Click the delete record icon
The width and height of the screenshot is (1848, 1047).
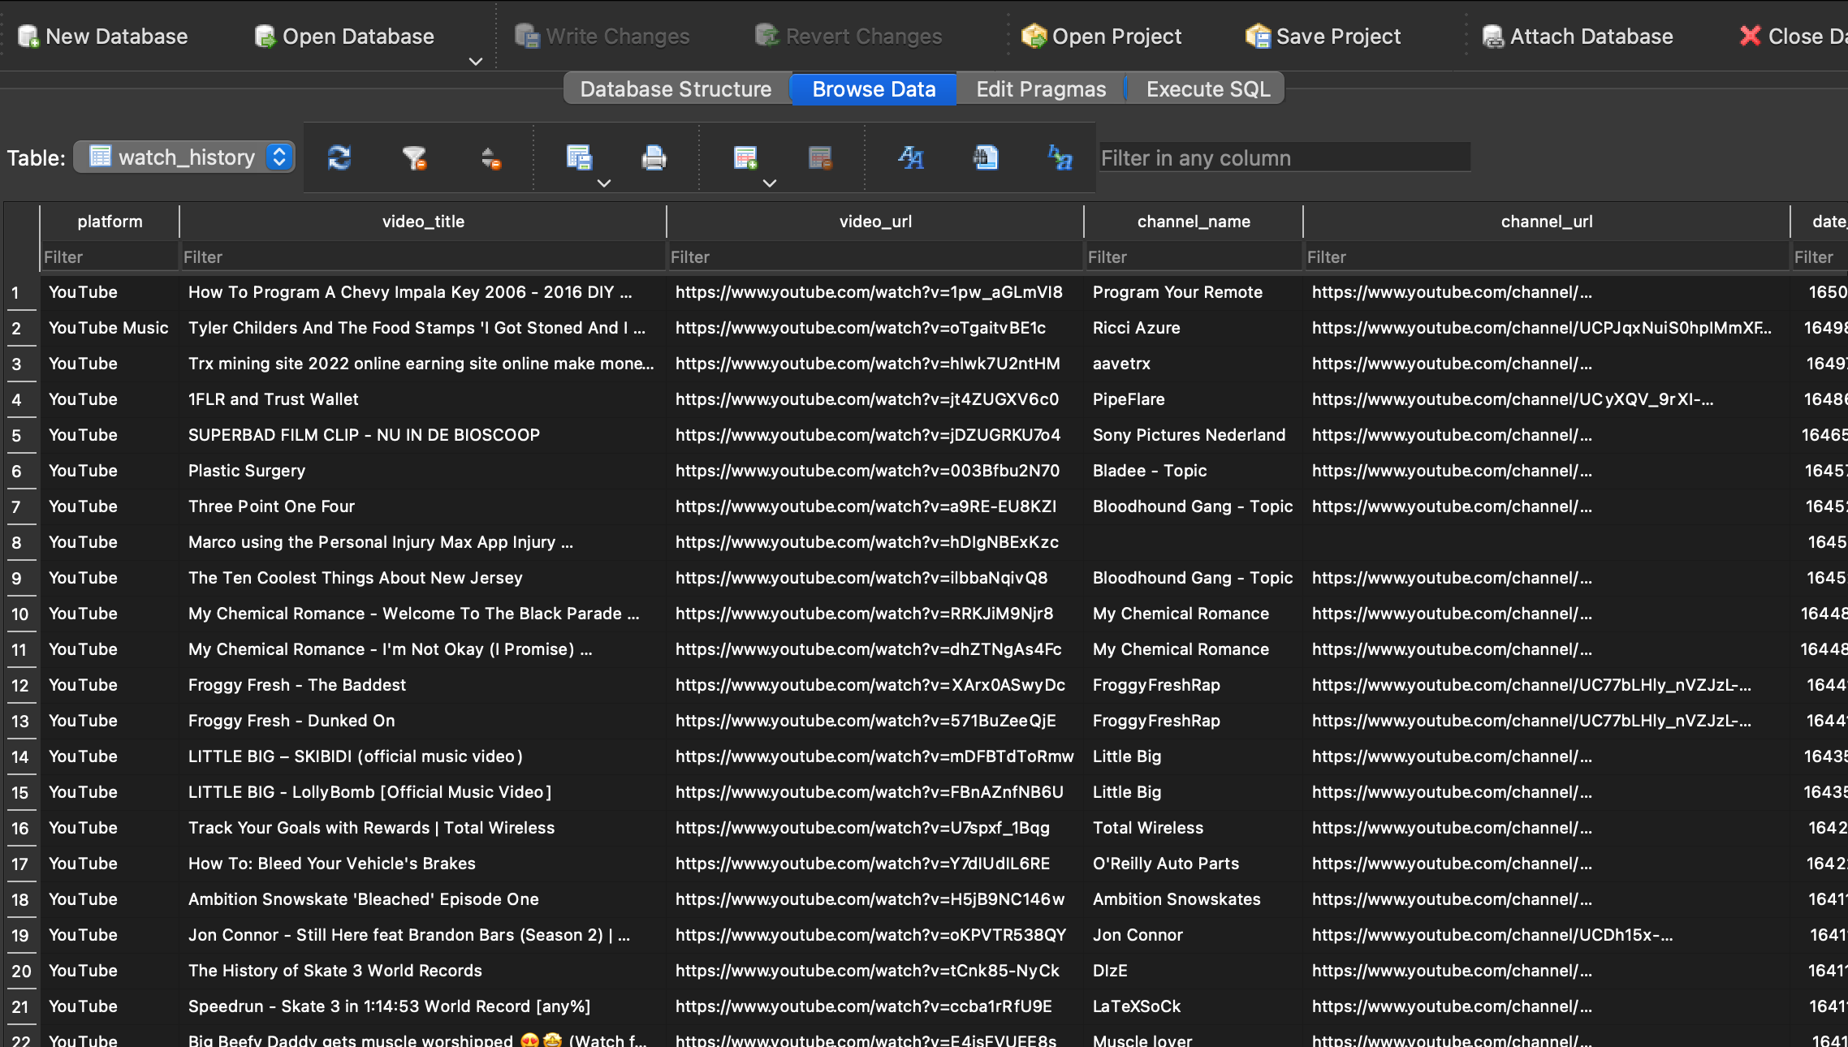tap(820, 157)
